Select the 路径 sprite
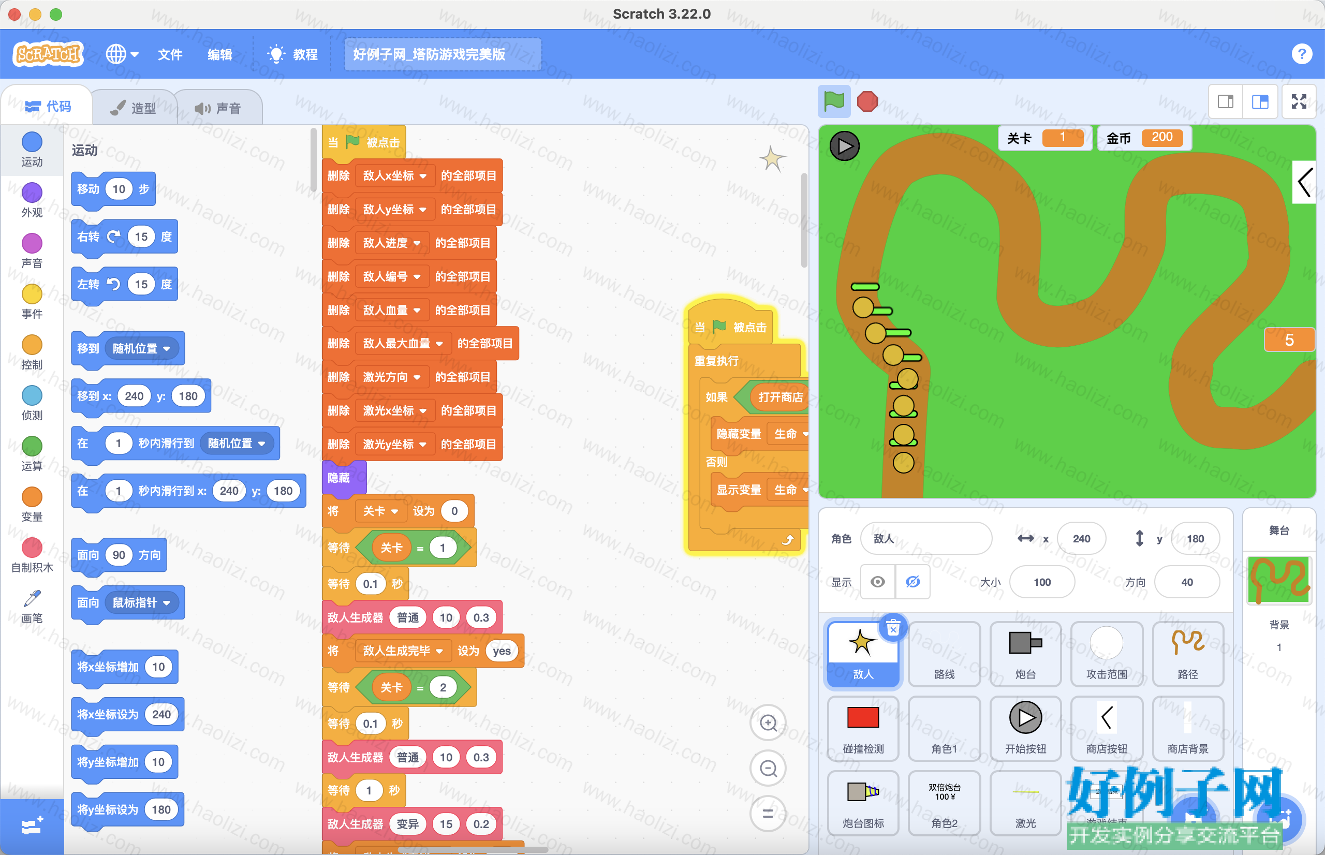 point(1188,654)
